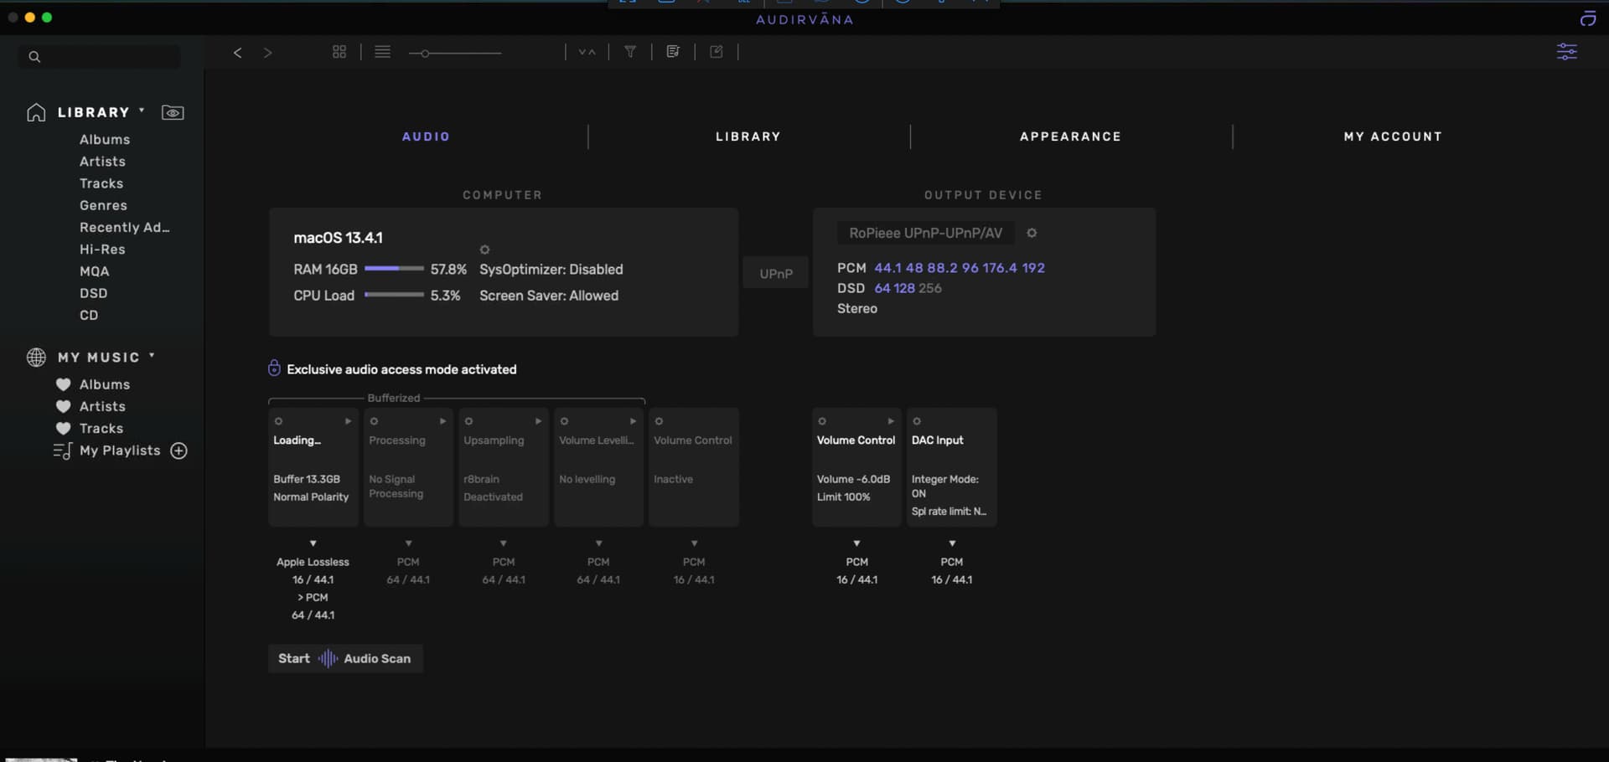Click the play arrow on Upsampling card
1609x762 pixels.
[538, 421]
